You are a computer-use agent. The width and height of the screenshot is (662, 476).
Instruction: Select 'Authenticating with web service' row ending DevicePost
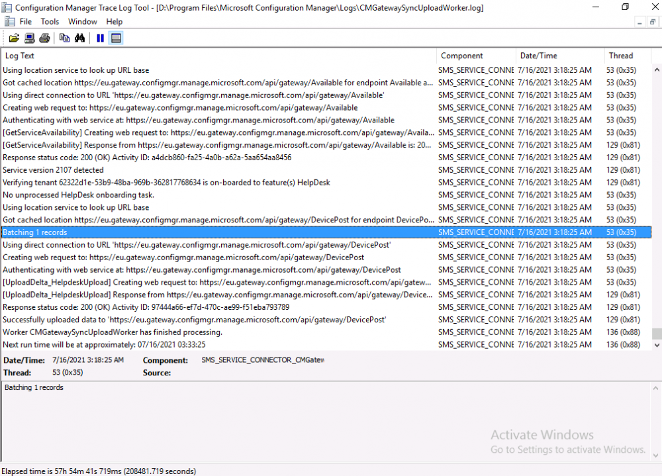[326, 270]
